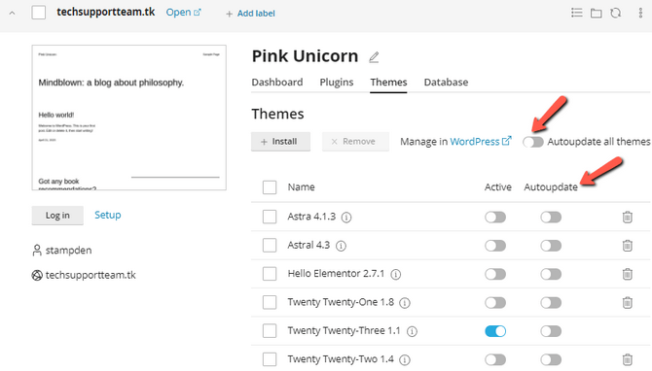
Task: Show info for Astral 4.3 theme
Action: [341, 246]
